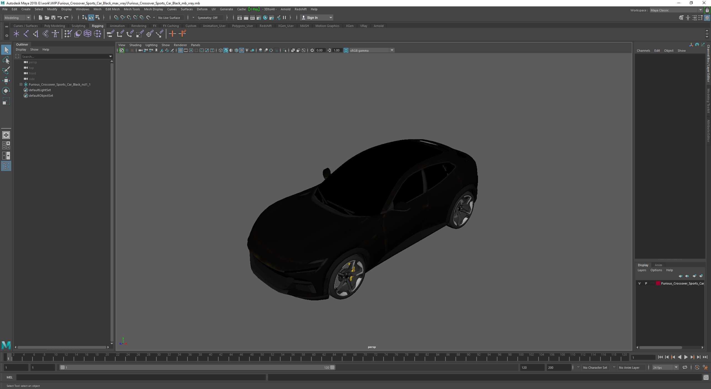The height and width of the screenshot is (389, 711).
Task: Switch to the Animation shelf tab
Action: point(117,26)
